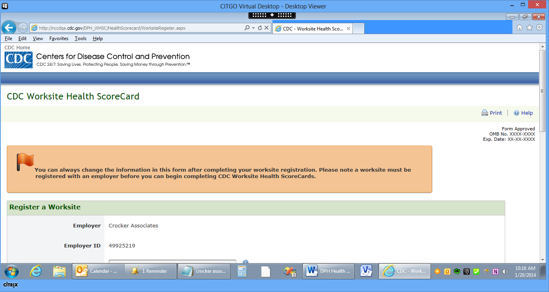549x292 pixels.
Task: Click the info icon beside the input field
Action: pos(246,263)
